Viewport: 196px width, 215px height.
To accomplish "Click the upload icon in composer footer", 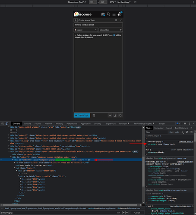I will pos(115,116).
